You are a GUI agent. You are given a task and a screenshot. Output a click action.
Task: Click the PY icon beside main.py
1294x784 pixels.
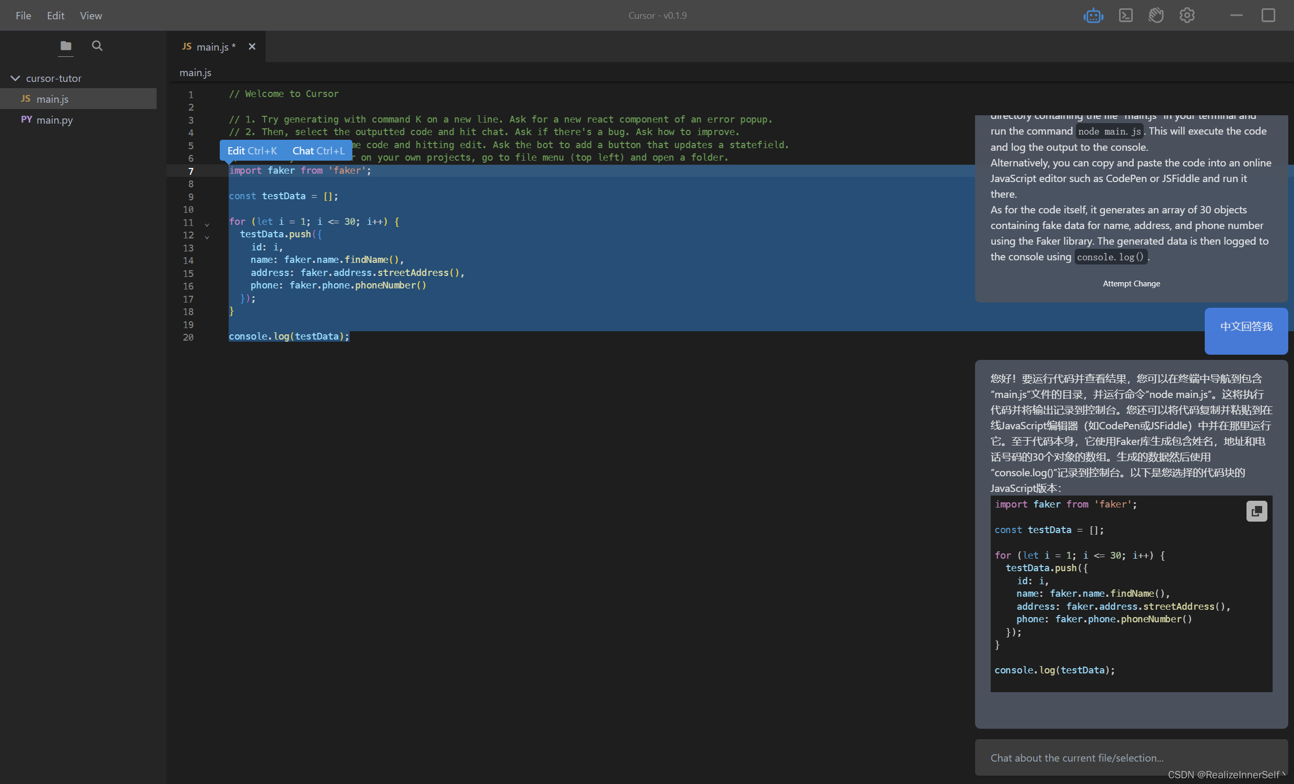26,119
